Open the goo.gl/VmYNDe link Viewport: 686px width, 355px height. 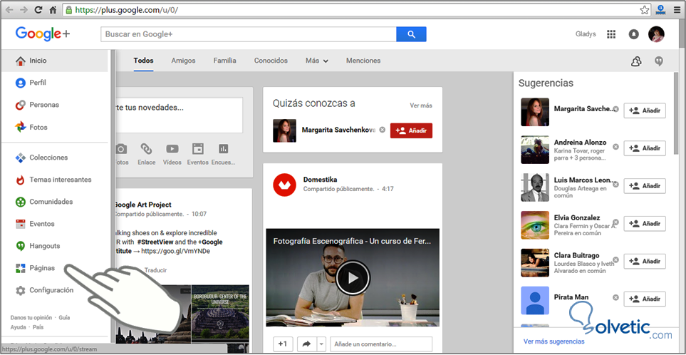(175, 251)
